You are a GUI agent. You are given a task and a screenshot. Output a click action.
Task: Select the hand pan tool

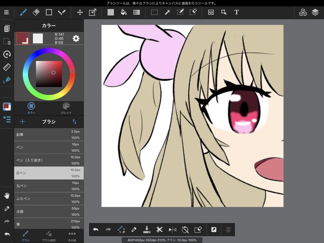tap(7, 195)
